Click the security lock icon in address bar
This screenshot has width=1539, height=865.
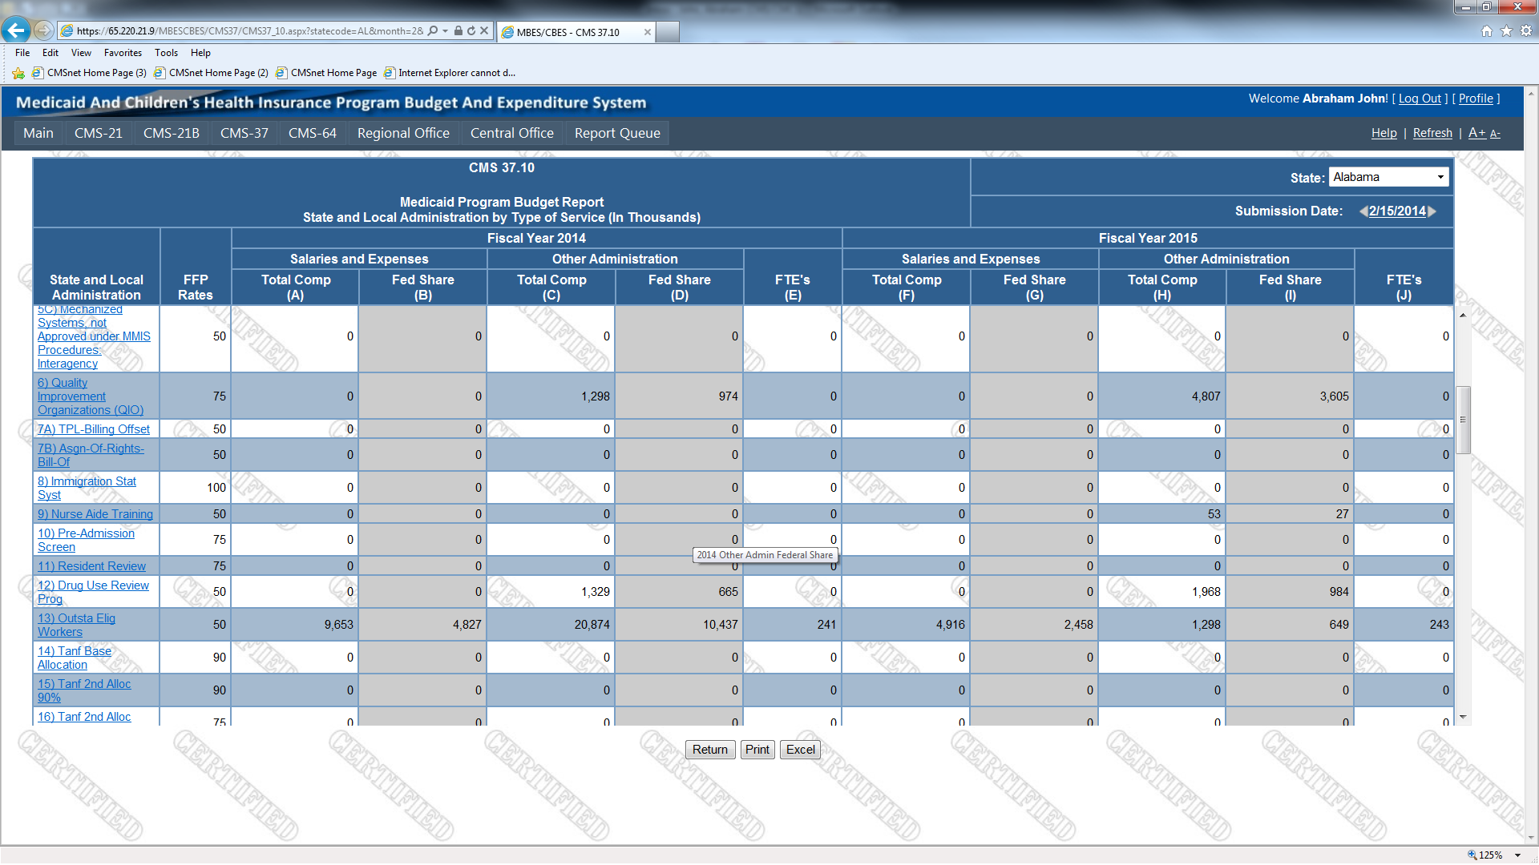click(x=458, y=31)
